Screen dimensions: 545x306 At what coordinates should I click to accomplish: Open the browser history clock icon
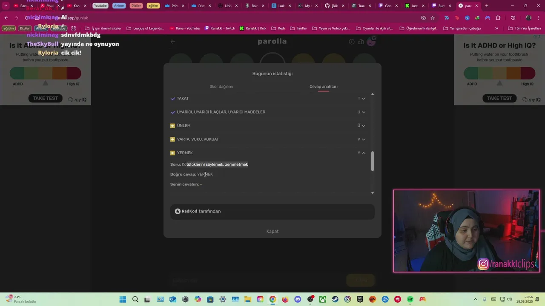(x=513, y=18)
